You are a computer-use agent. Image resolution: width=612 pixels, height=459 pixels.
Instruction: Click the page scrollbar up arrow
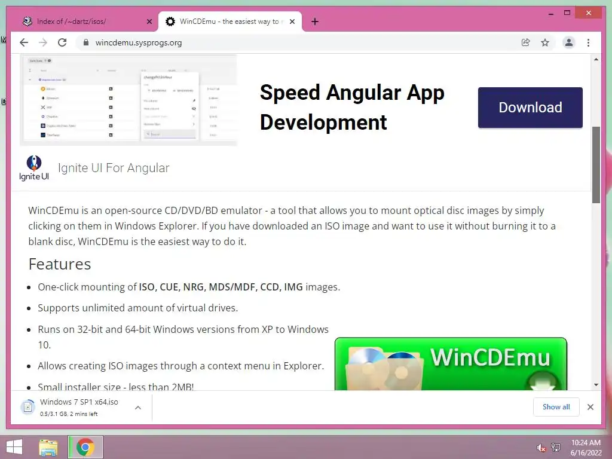coord(596,59)
